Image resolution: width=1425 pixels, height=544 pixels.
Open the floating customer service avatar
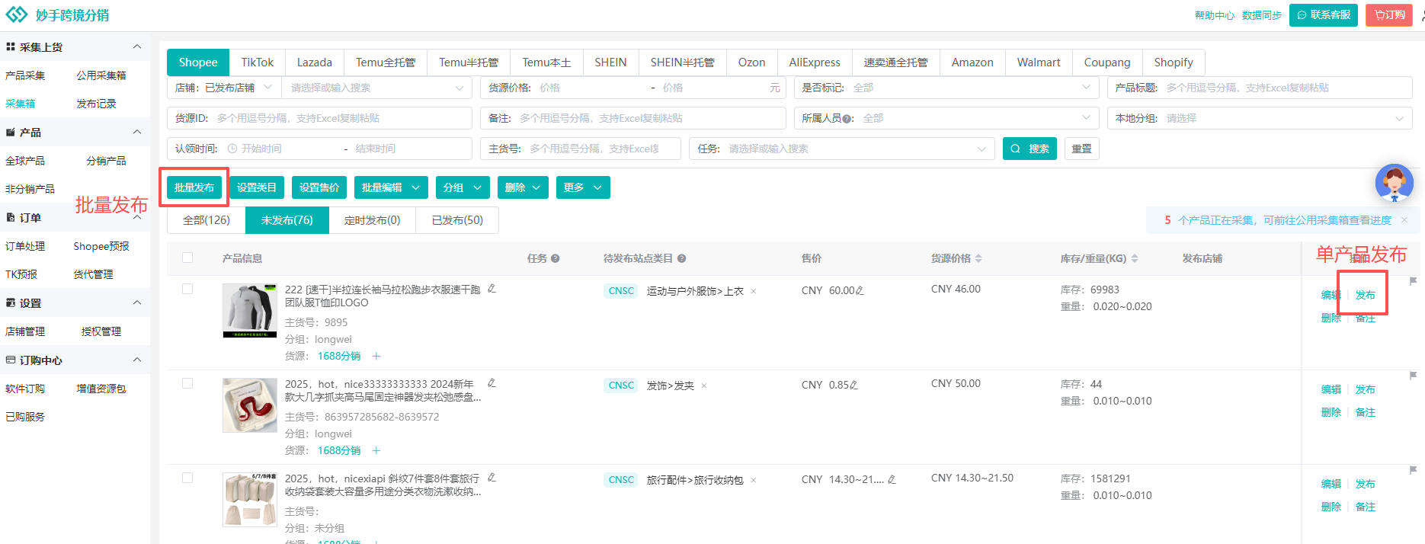[1394, 184]
